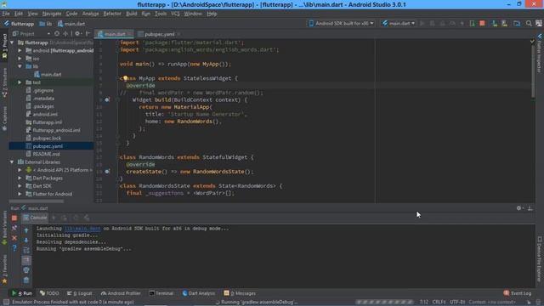
Task: Open the Build menu
Action: tap(131, 14)
